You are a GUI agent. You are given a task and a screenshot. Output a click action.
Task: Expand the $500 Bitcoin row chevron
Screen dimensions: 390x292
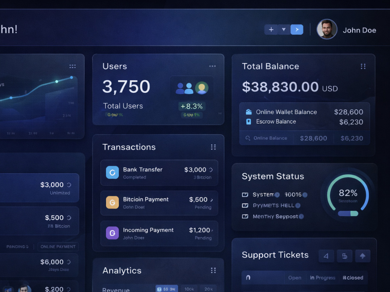click(69, 218)
